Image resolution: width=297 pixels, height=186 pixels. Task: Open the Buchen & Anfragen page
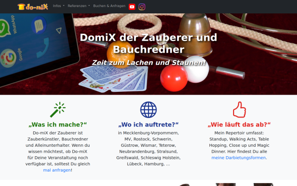coord(109,6)
